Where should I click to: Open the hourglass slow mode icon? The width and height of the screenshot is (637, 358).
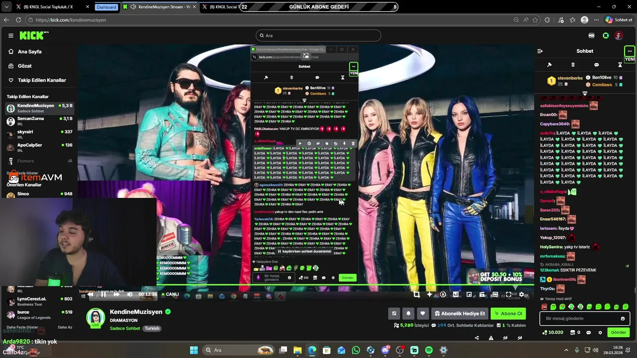point(620,65)
